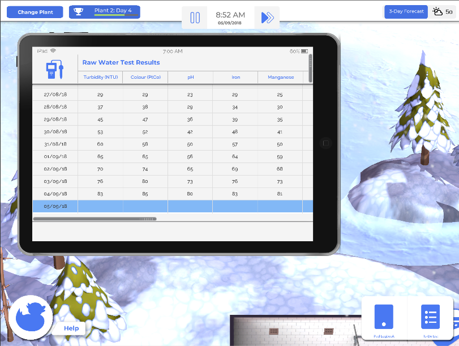Select the highlighted 05/09/18 row
Screen dimensions: 459x346
(170, 206)
